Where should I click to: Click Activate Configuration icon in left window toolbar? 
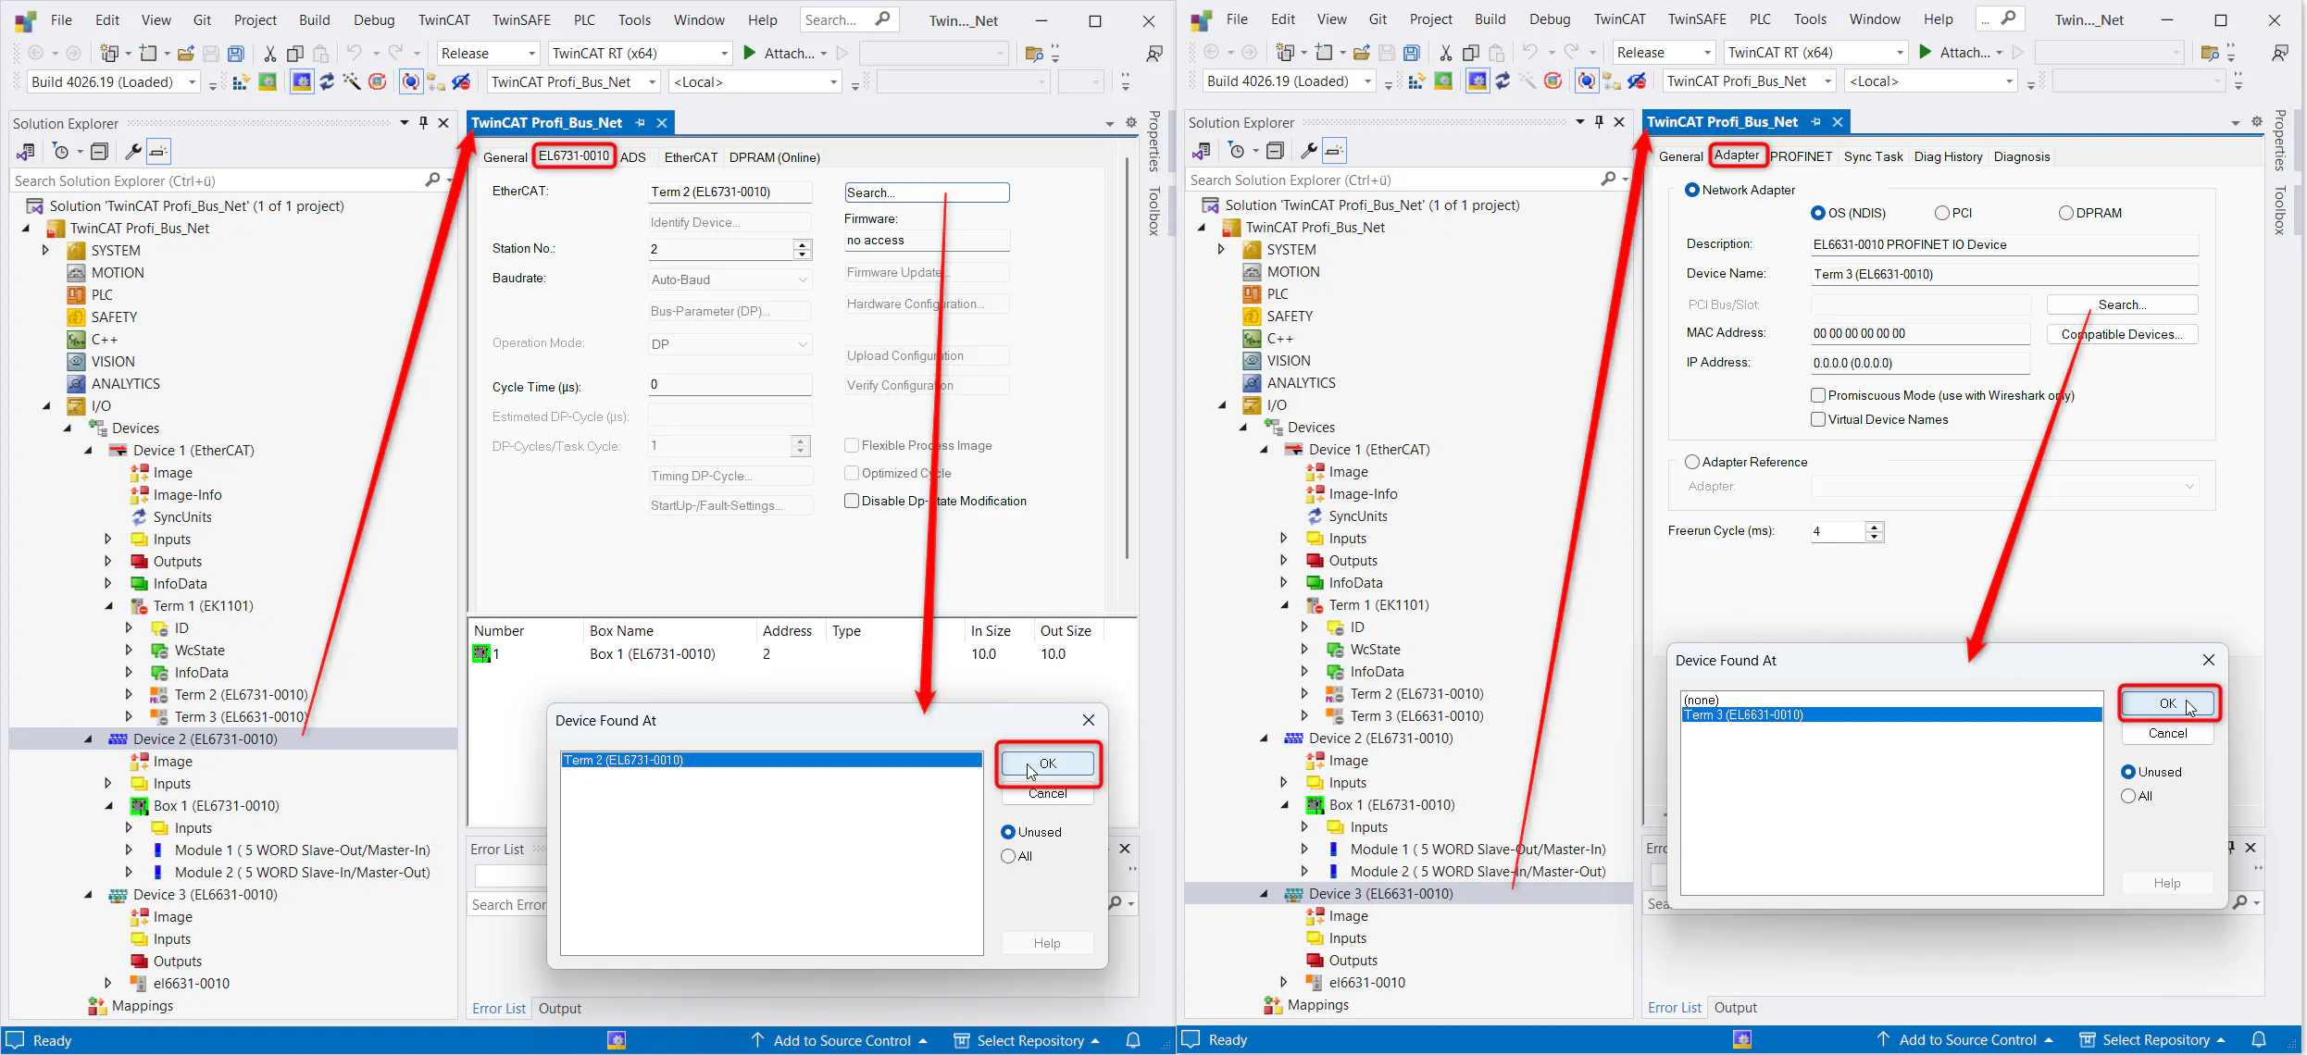click(x=241, y=82)
